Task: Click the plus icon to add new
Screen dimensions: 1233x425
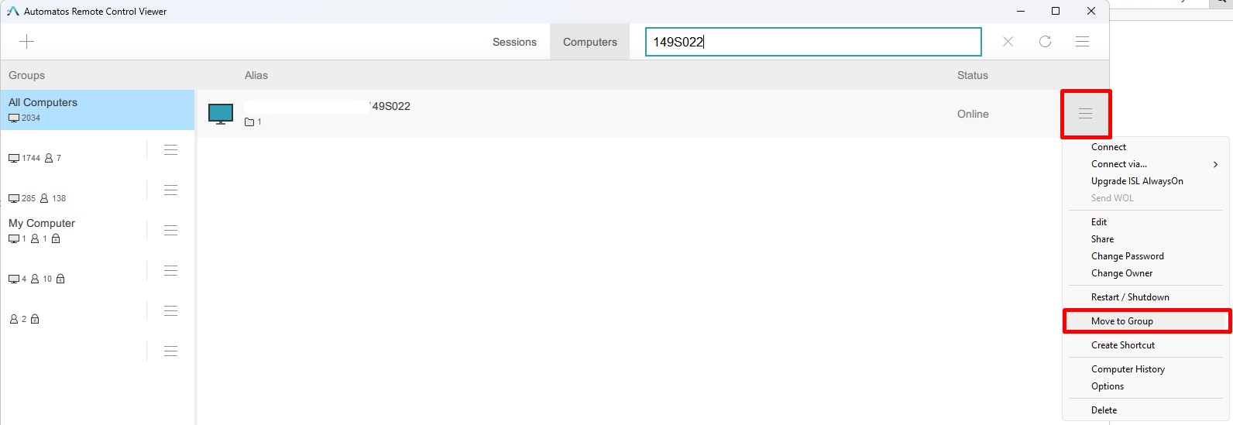Action: [x=26, y=42]
